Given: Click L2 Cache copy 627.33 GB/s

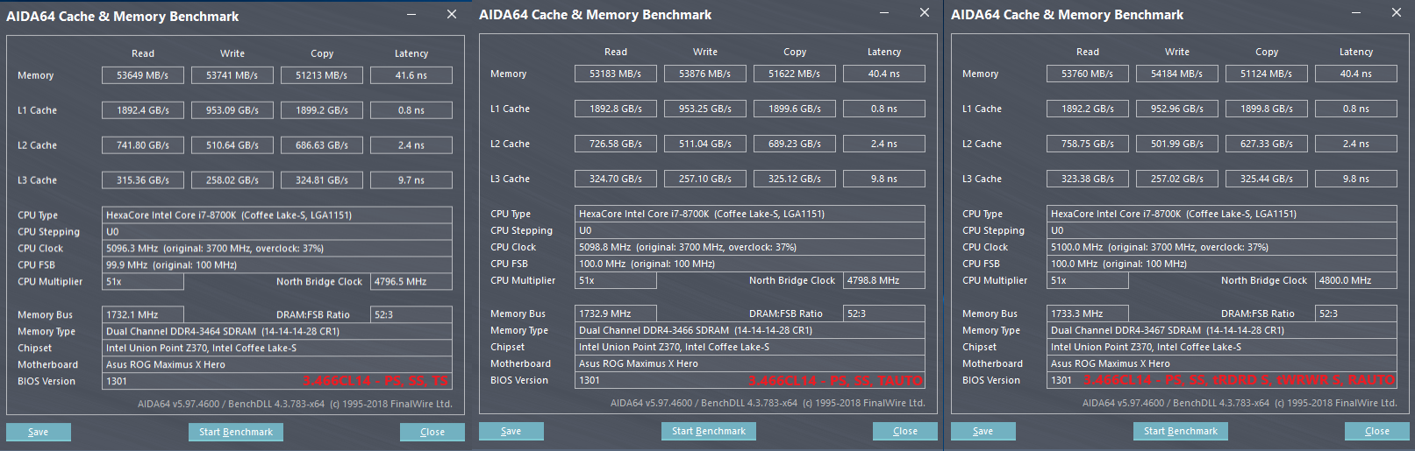Looking at the screenshot, I should pos(1267,144).
